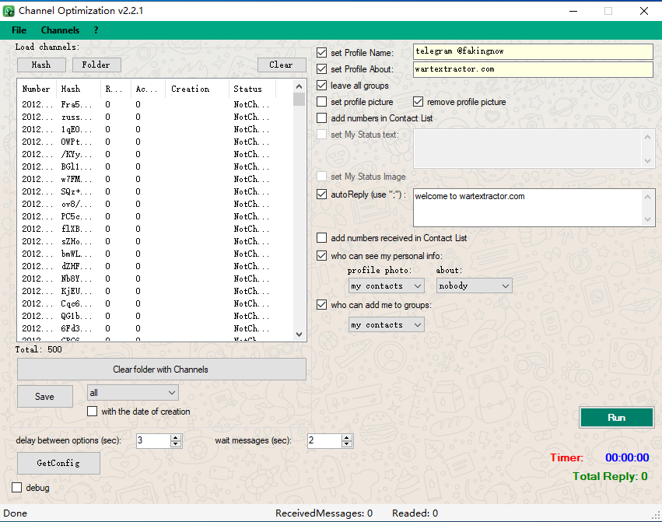Enable add numbers in Contact List

pyautogui.click(x=322, y=118)
